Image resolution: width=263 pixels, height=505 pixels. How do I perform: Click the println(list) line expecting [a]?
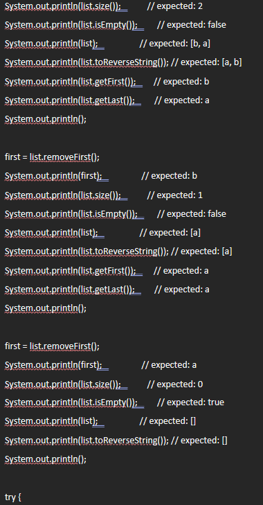[102, 233]
